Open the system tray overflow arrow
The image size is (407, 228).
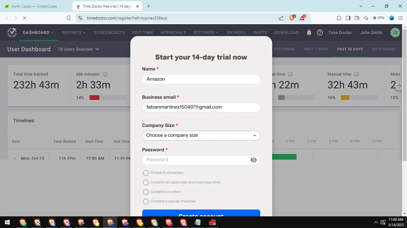click(x=376, y=222)
